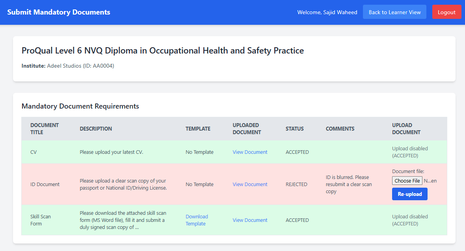The width and height of the screenshot is (465, 251).
Task: Click the STATUS column header
Action: click(295, 129)
